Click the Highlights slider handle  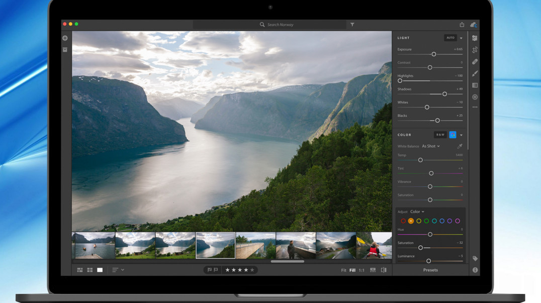(400, 81)
